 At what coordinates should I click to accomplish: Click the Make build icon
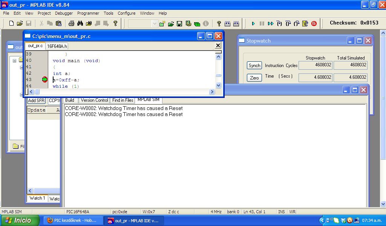pyautogui.click(x=227, y=24)
